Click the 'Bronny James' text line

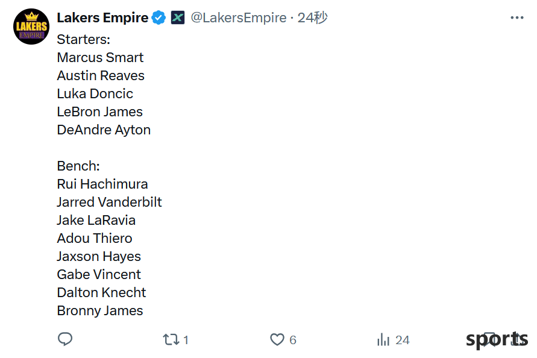click(x=100, y=311)
